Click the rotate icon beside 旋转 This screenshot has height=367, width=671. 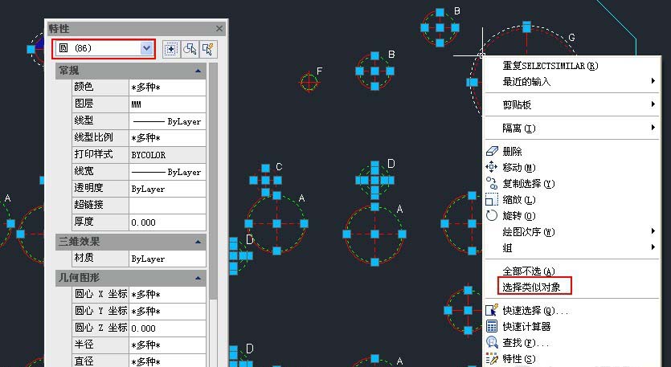click(492, 215)
